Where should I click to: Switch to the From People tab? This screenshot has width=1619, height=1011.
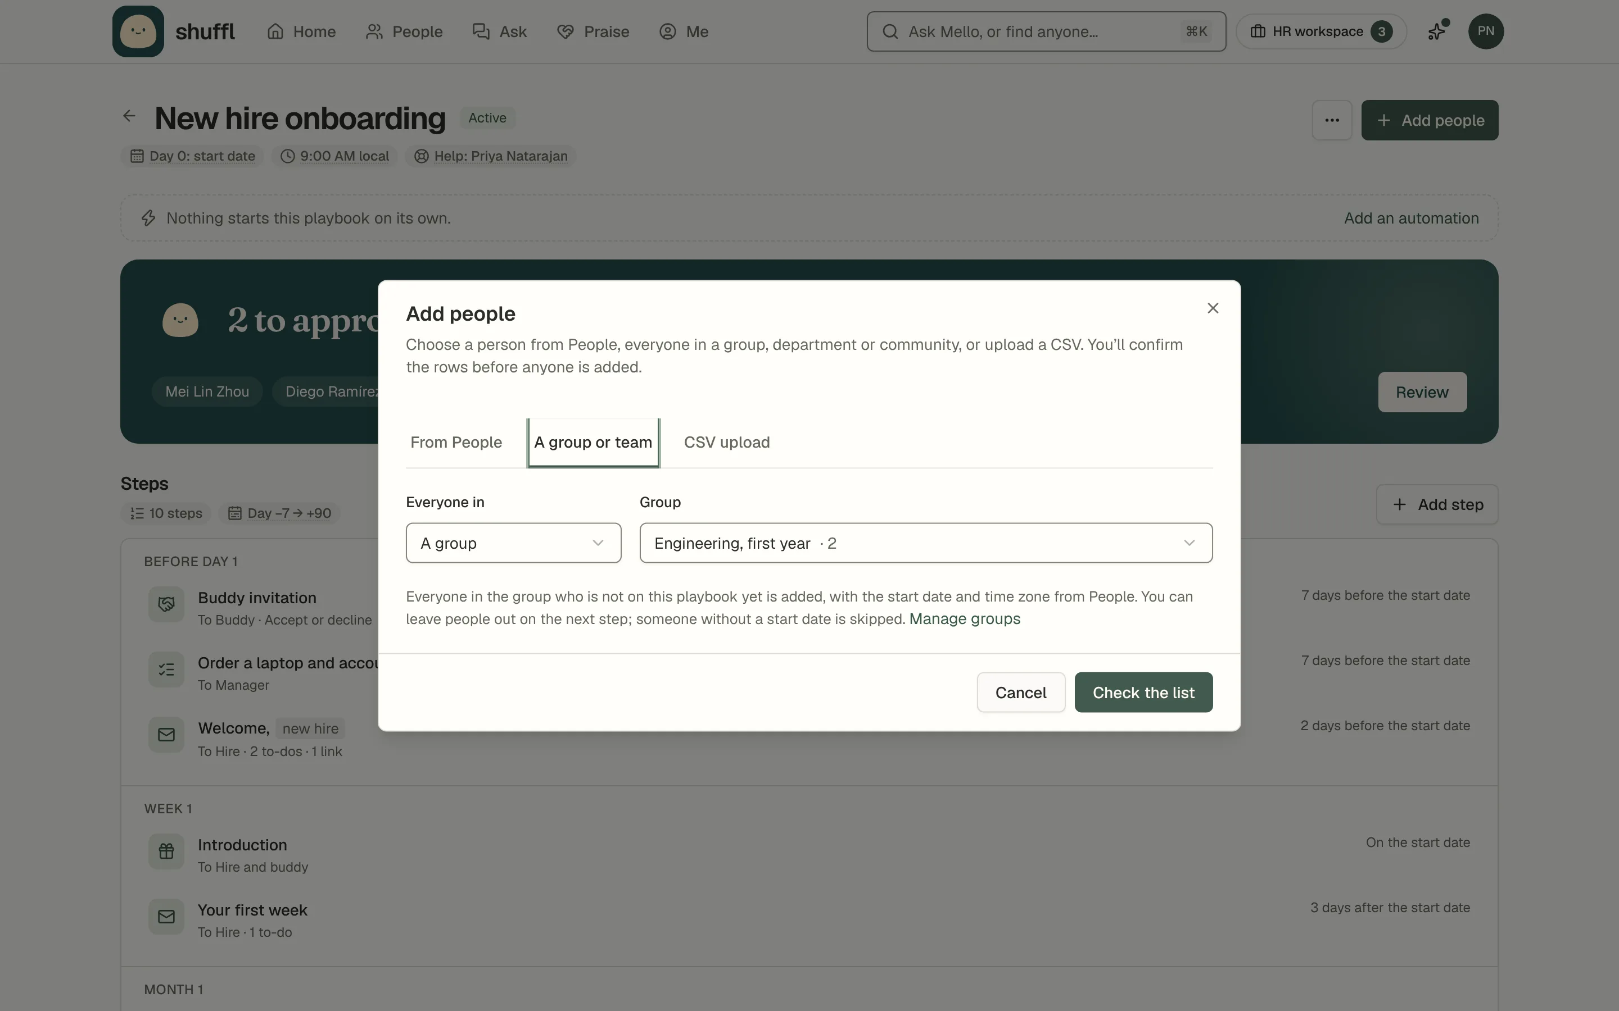[456, 443]
